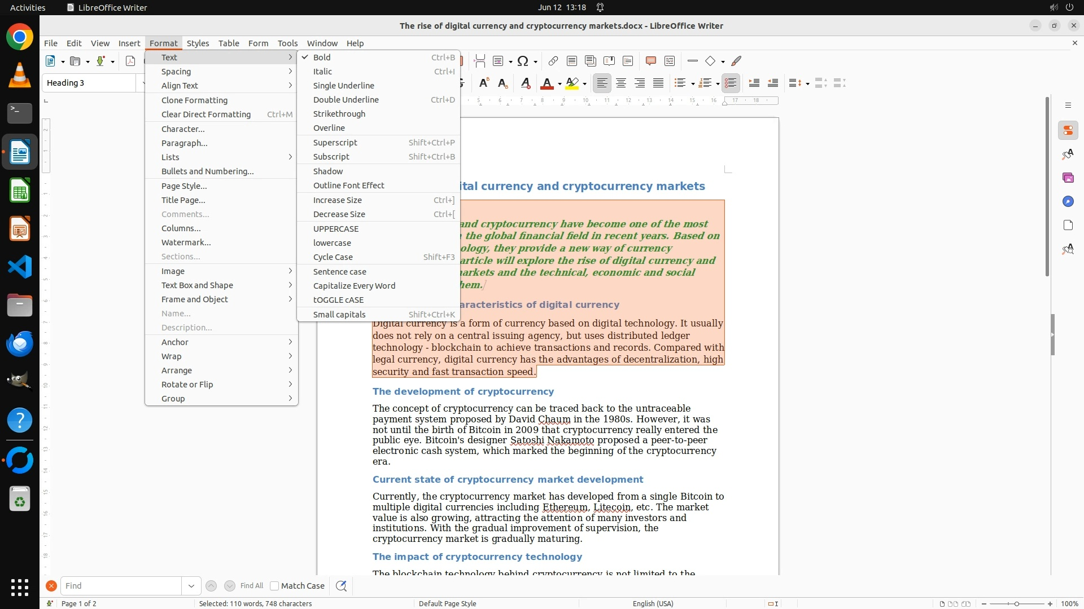Apply the yellow highlighting color swatch
Image resolution: width=1084 pixels, height=609 pixels.
pyautogui.click(x=572, y=83)
